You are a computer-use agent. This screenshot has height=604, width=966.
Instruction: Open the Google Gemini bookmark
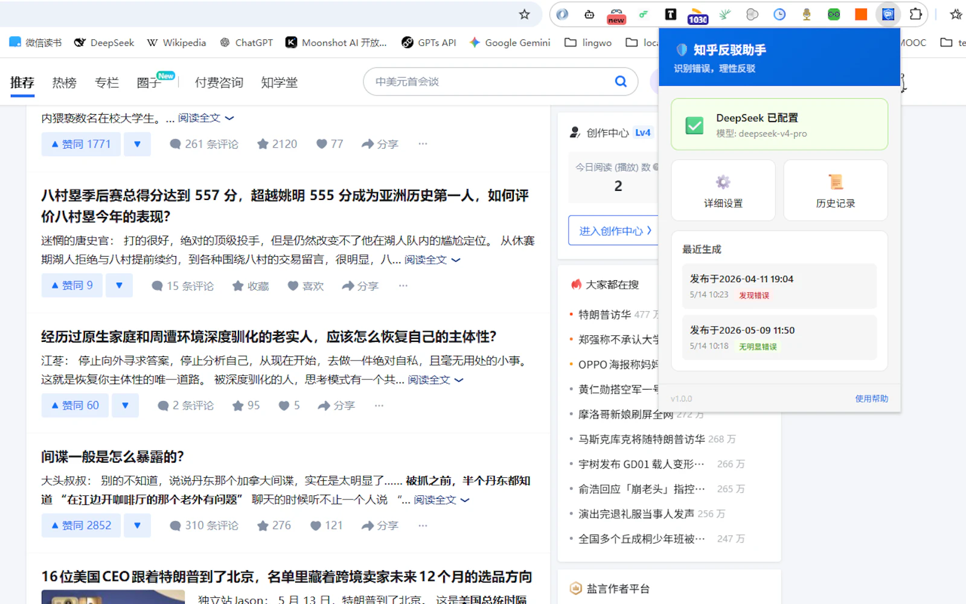point(510,42)
